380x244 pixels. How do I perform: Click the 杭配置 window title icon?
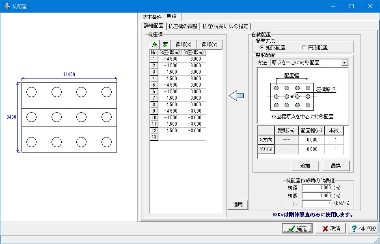click(6, 6)
